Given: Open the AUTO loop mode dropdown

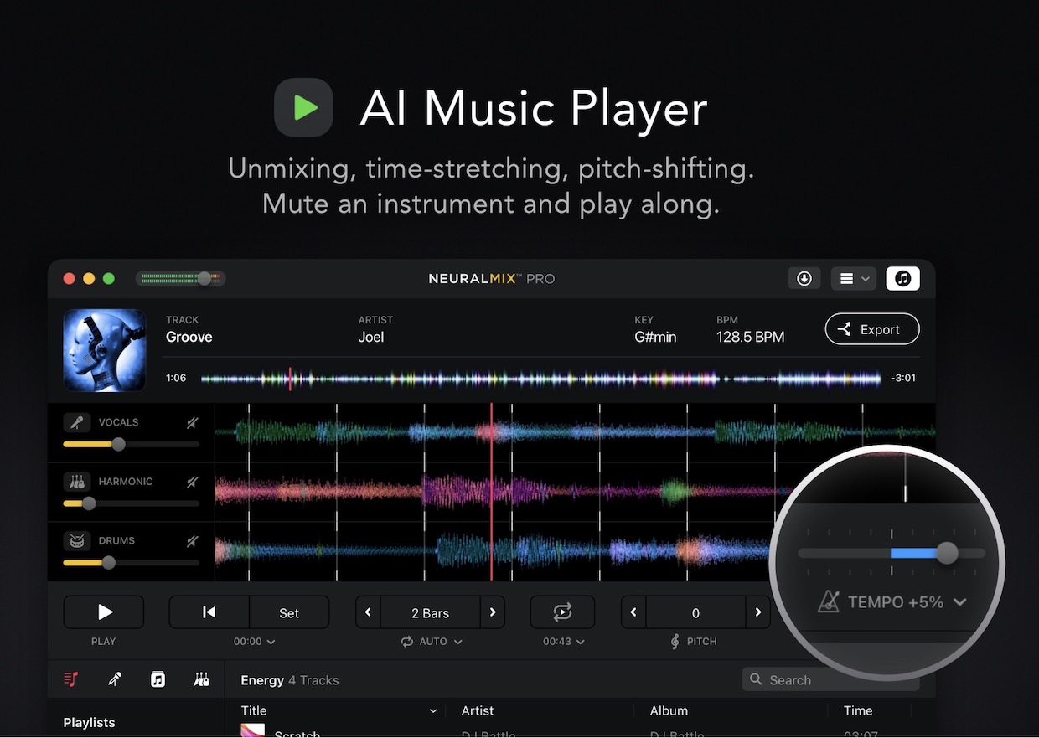Looking at the screenshot, I should click(x=432, y=642).
